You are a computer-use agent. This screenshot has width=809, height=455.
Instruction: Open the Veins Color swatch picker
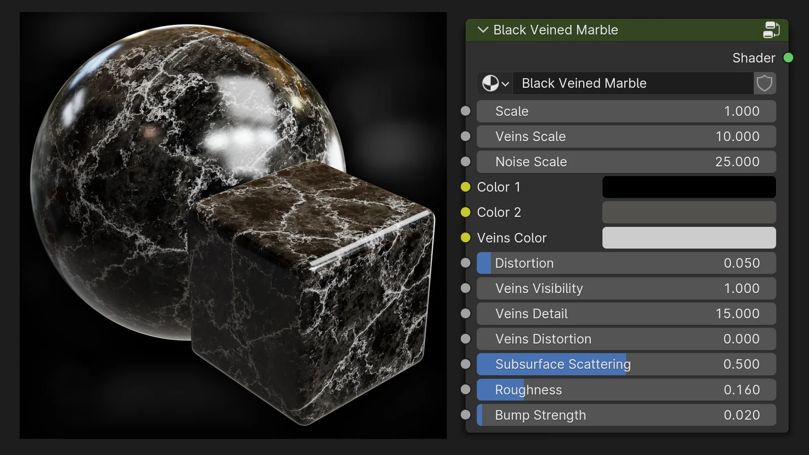click(x=689, y=238)
